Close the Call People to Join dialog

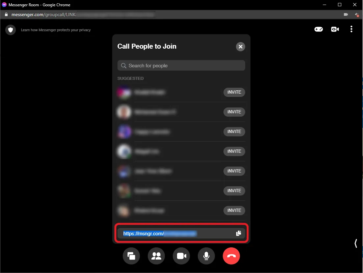click(x=240, y=47)
